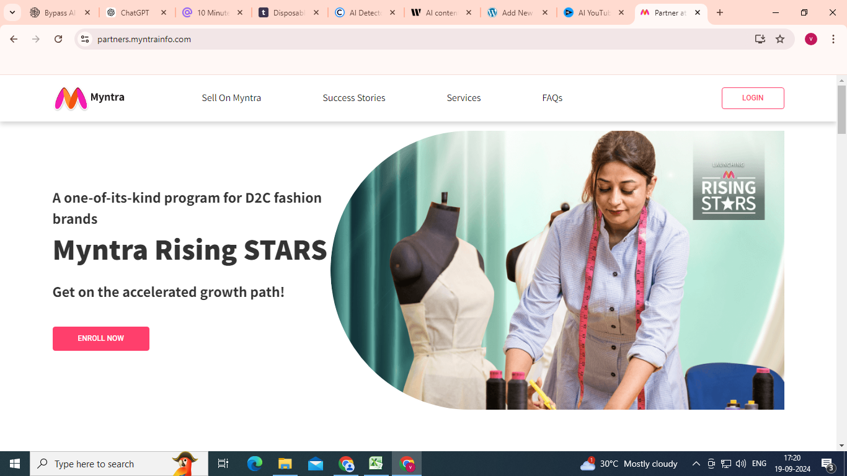Switch to the AI content tab
Viewport: 847px width, 476px height.
click(441, 12)
